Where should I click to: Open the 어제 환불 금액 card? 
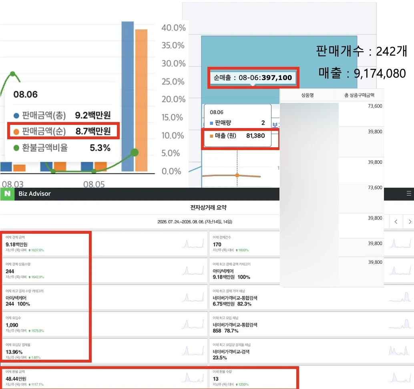click(104, 378)
